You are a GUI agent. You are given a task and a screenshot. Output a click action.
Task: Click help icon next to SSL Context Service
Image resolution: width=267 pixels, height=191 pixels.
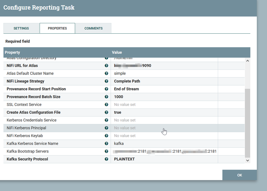[x=106, y=104]
